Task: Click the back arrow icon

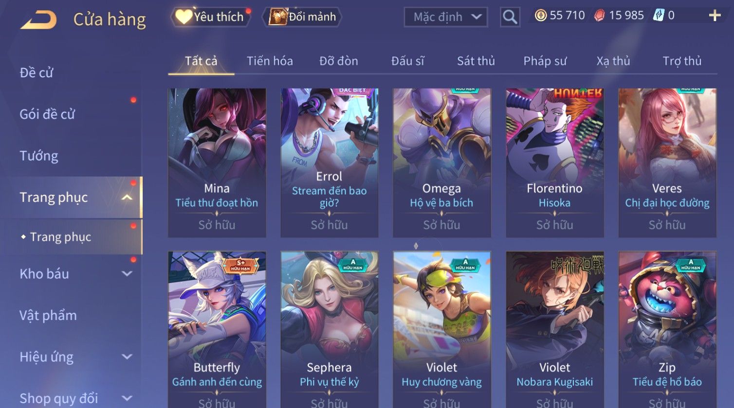Action: tap(38, 19)
